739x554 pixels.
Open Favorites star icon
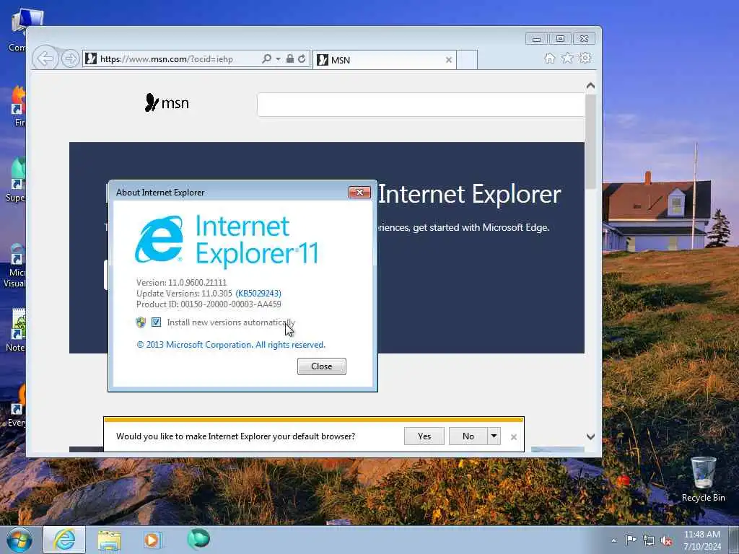pyautogui.click(x=567, y=58)
